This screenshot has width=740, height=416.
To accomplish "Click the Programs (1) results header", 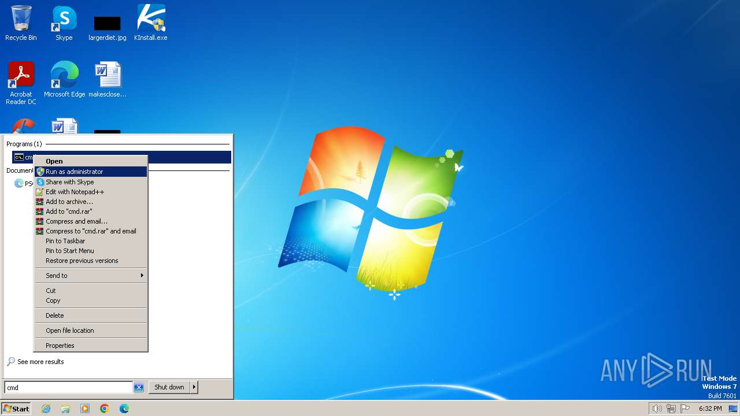I will pos(24,144).
